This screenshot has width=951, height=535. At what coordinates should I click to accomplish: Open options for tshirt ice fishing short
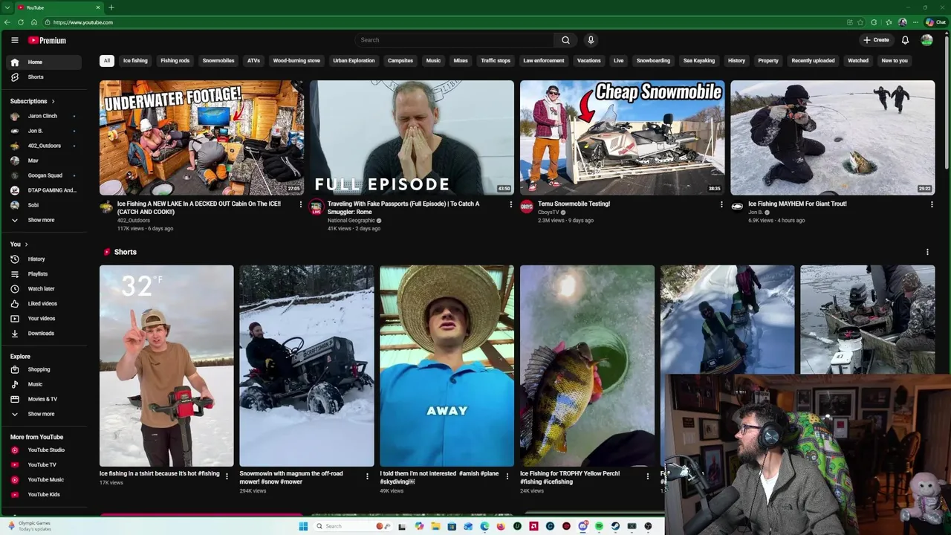click(227, 476)
